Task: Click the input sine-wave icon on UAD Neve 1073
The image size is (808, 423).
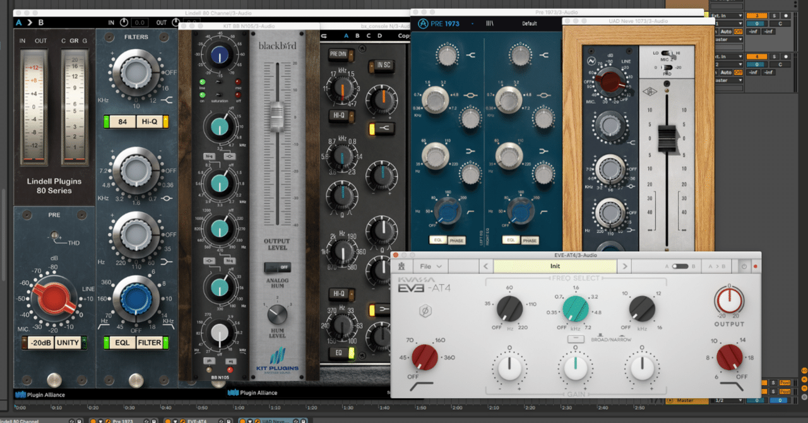Action: [592, 61]
